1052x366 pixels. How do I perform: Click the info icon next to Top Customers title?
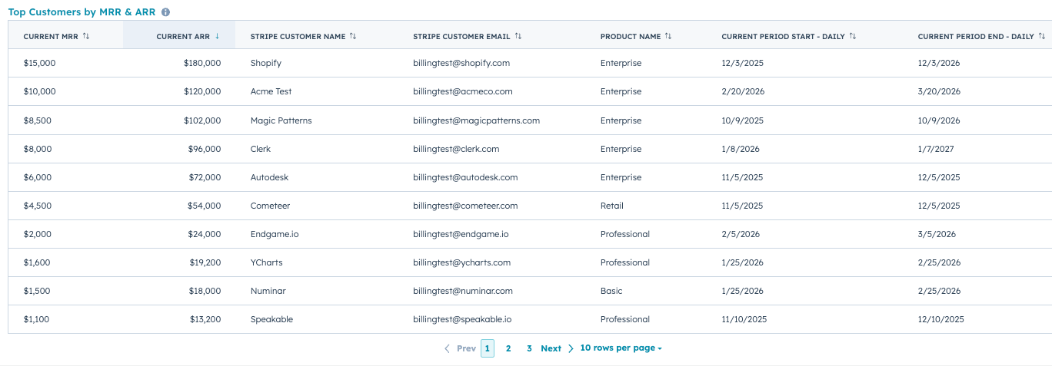pos(166,12)
